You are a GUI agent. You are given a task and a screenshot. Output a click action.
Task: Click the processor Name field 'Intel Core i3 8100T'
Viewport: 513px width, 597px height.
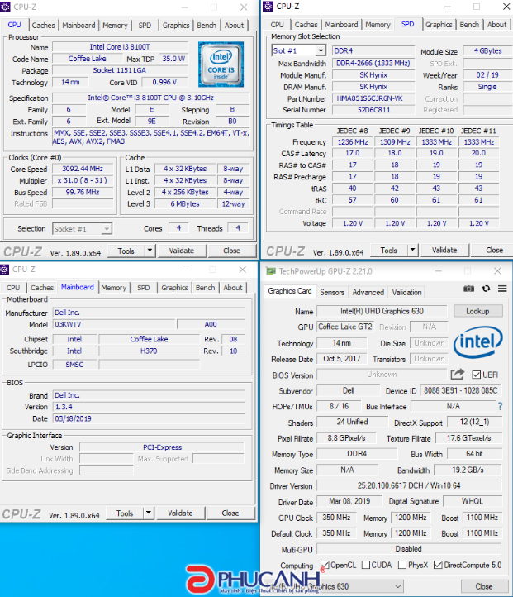(120, 47)
